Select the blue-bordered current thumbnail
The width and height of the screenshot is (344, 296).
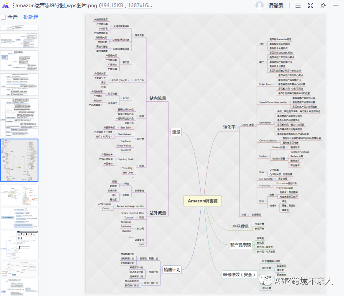pos(19,160)
